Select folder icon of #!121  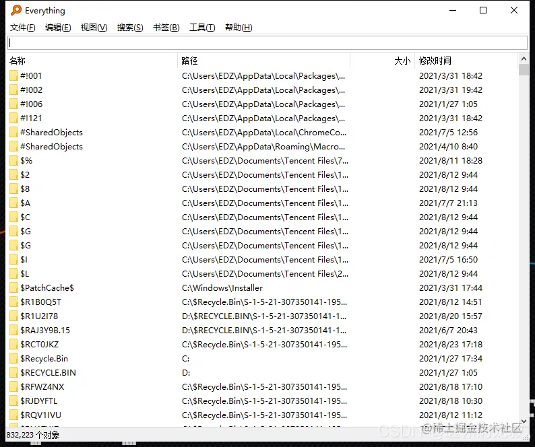13,118
